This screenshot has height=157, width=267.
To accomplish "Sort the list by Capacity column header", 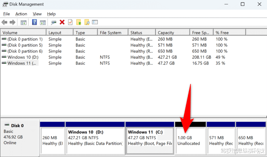I will tap(166, 32).
